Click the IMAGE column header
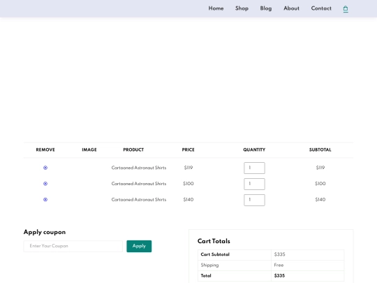 (89, 150)
